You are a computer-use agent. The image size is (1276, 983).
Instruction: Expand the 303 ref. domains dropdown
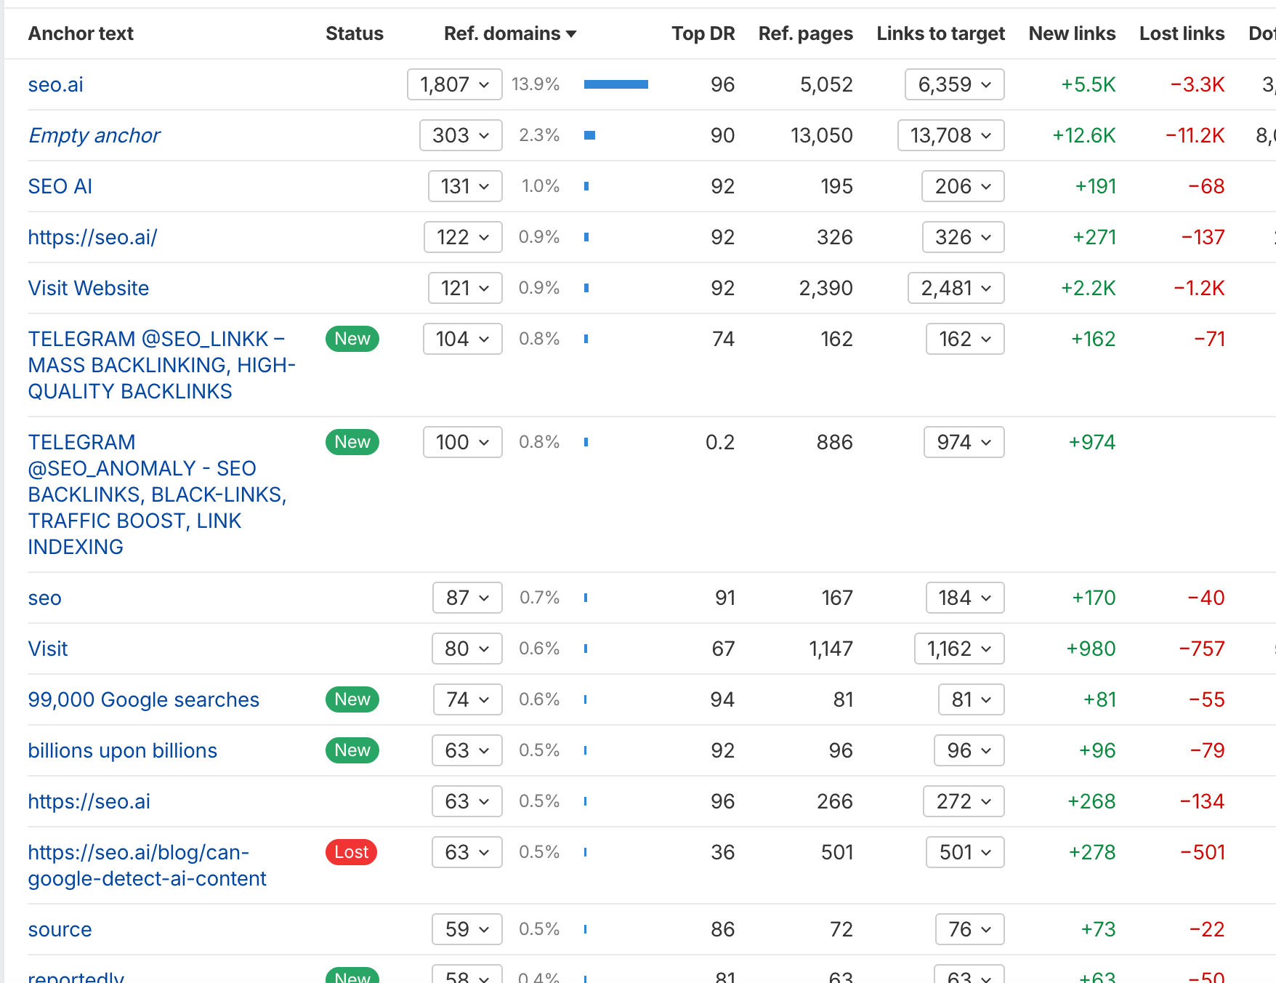click(x=461, y=135)
